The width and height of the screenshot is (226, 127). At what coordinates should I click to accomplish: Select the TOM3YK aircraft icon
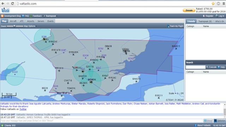(71, 91)
